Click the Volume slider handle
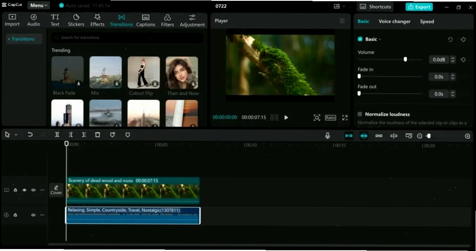Image resolution: width=476 pixels, height=251 pixels. tap(405, 59)
